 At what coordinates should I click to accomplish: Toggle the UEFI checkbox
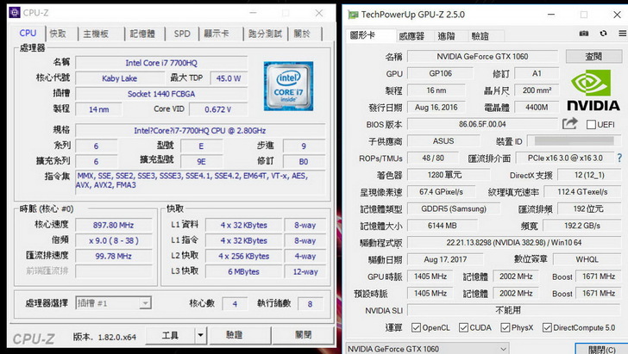pyautogui.click(x=591, y=125)
